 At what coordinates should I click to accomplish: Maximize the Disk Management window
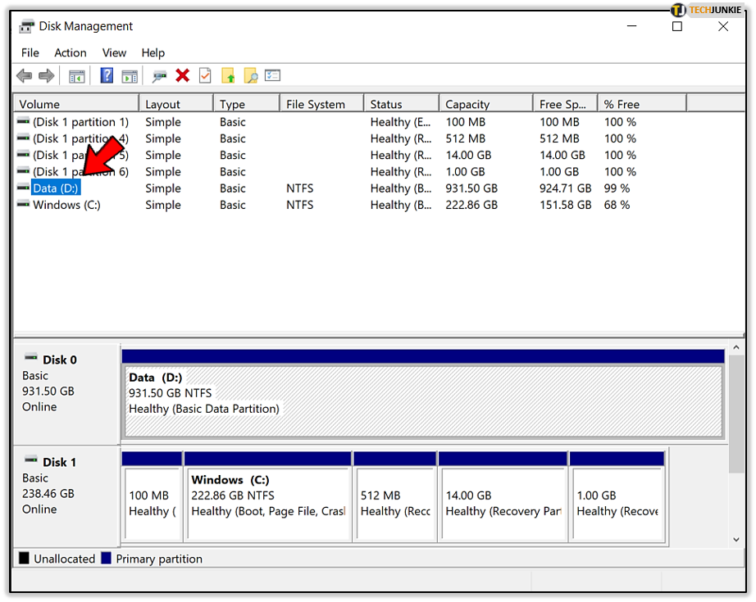677,26
